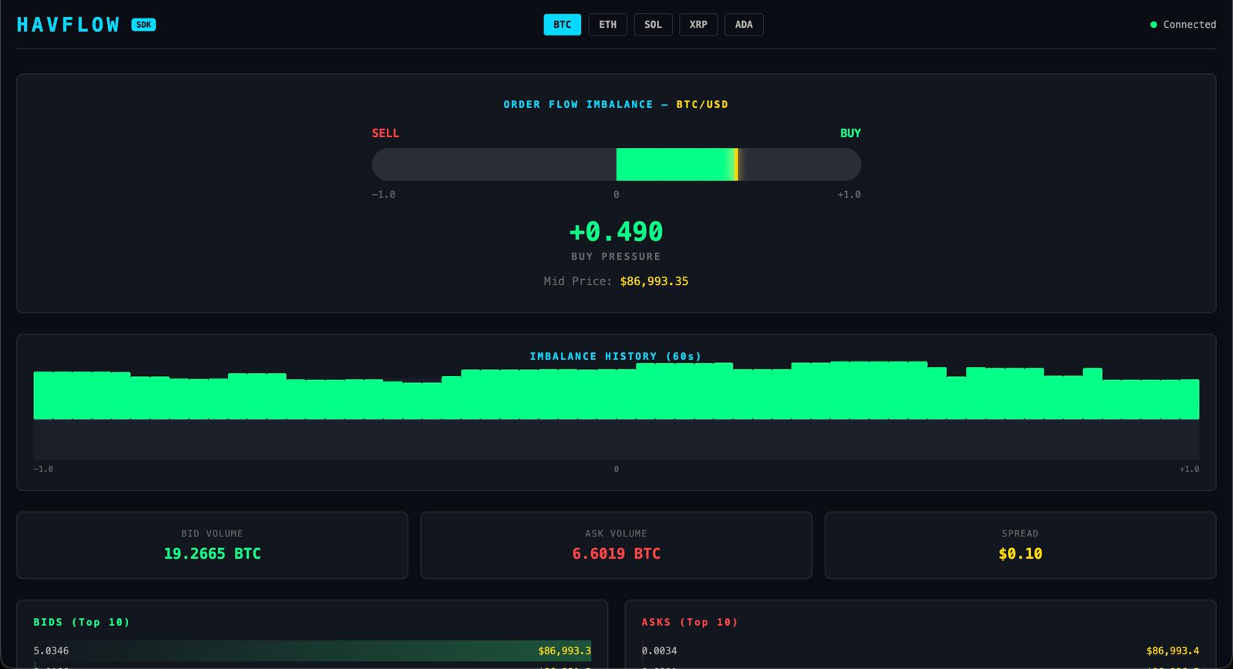This screenshot has height=669, width=1233.
Task: Choose the ADA tab
Action: [744, 25]
